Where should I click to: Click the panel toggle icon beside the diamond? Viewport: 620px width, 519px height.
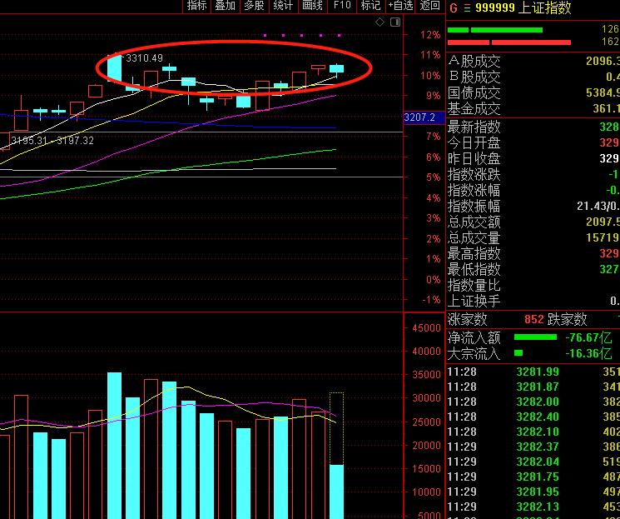(x=395, y=23)
